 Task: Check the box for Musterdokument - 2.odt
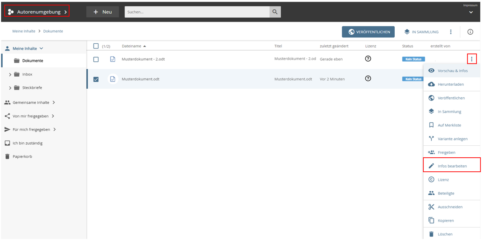[x=96, y=59]
